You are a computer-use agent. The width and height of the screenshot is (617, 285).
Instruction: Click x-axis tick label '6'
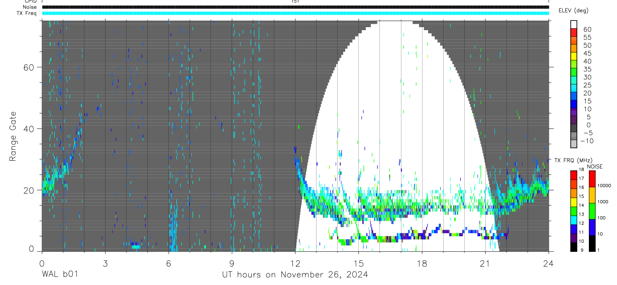click(168, 262)
